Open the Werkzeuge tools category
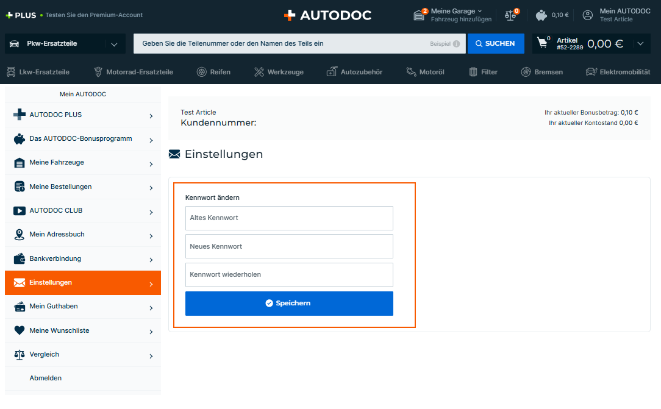Image resolution: width=661 pixels, height=409 pixels. pyautogui.click(x=278, y=72)
